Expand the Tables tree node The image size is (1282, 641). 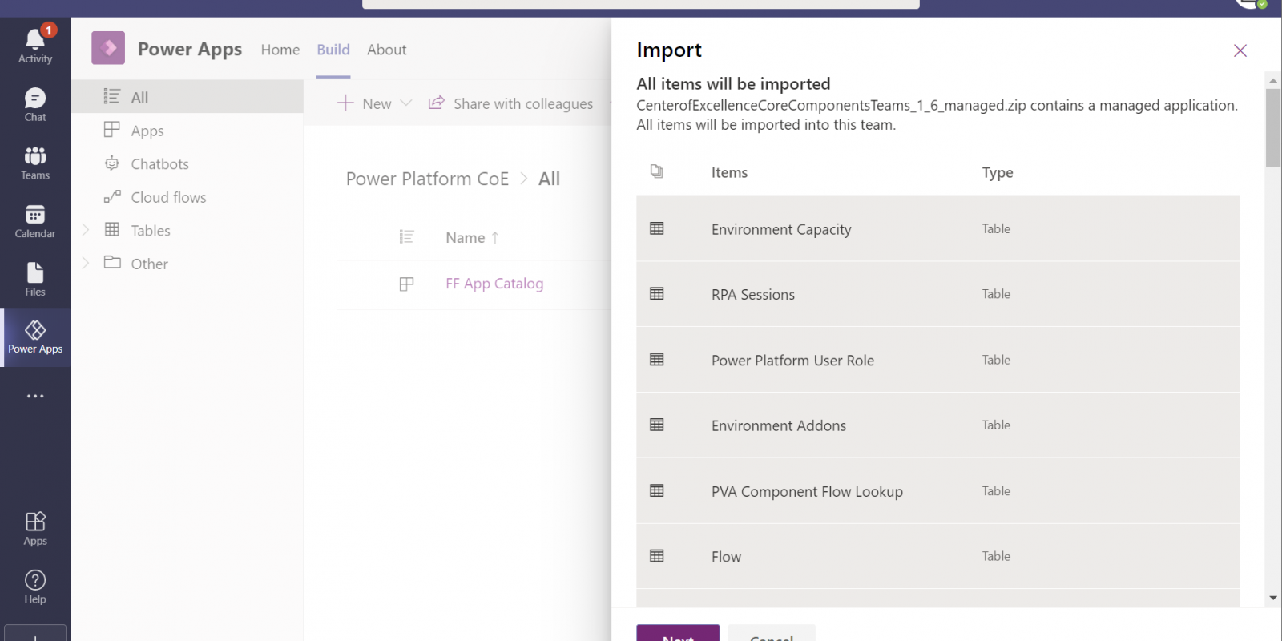(x=86, y=230)
